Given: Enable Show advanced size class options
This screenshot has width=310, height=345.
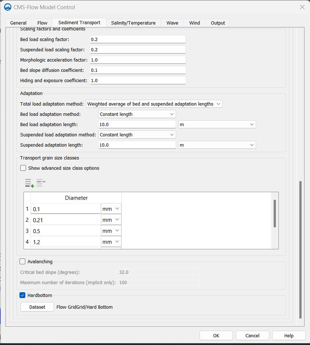Looking at the screenshot, I should pos(23,168).
